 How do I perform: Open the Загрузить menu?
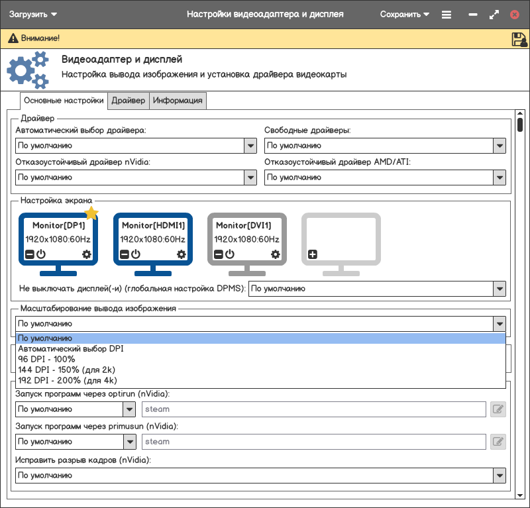pos(33,14)
